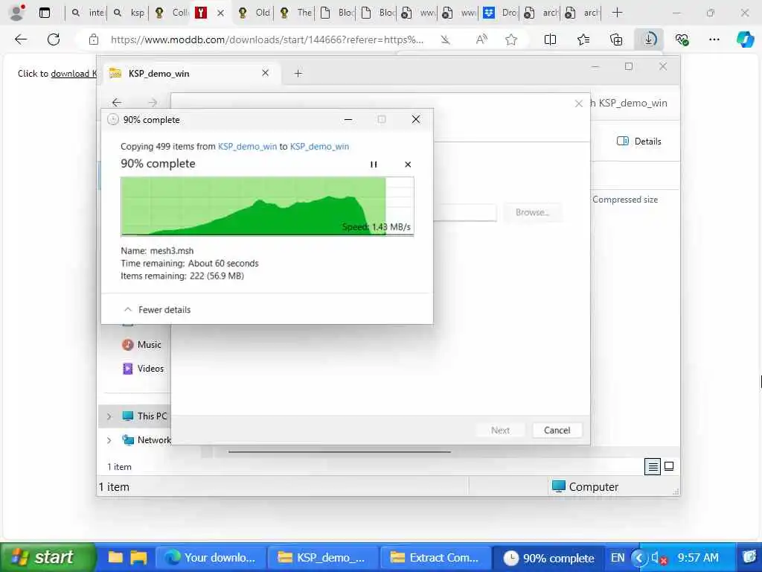Switch to the 'ksp' search tab

coord(129,13)
